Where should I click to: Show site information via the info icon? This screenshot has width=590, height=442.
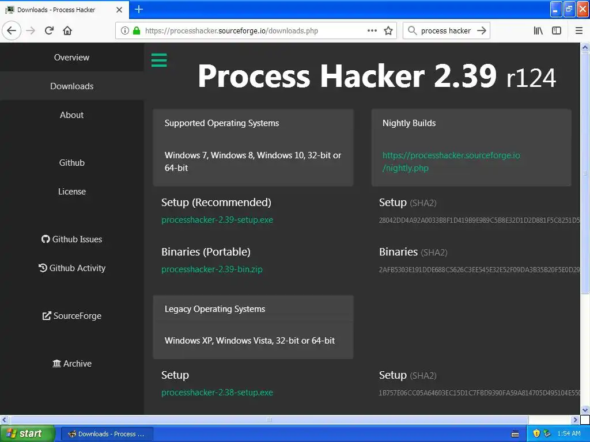click(125, 31)
